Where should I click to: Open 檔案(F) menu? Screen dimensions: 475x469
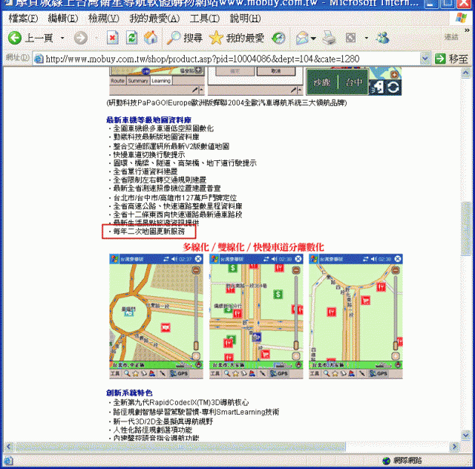(x=23, y=19)
